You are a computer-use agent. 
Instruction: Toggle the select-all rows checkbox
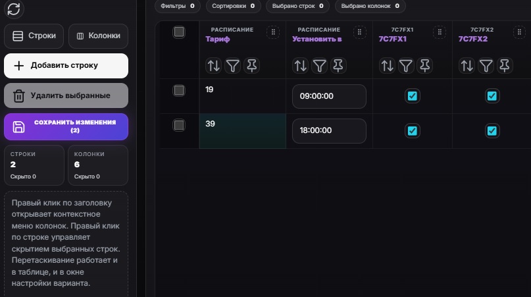(x=179, y=32)
